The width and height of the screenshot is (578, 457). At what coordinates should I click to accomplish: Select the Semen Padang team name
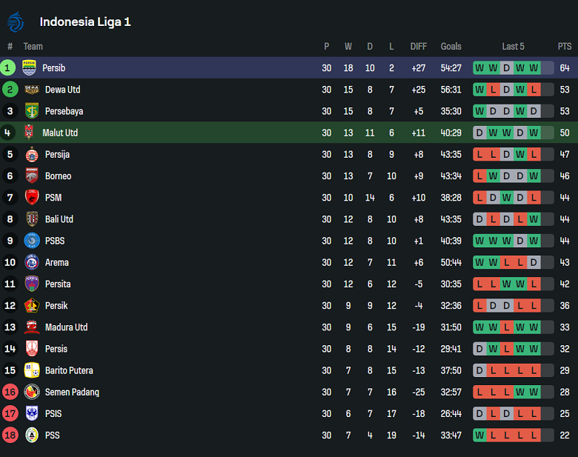click(72, 392)
